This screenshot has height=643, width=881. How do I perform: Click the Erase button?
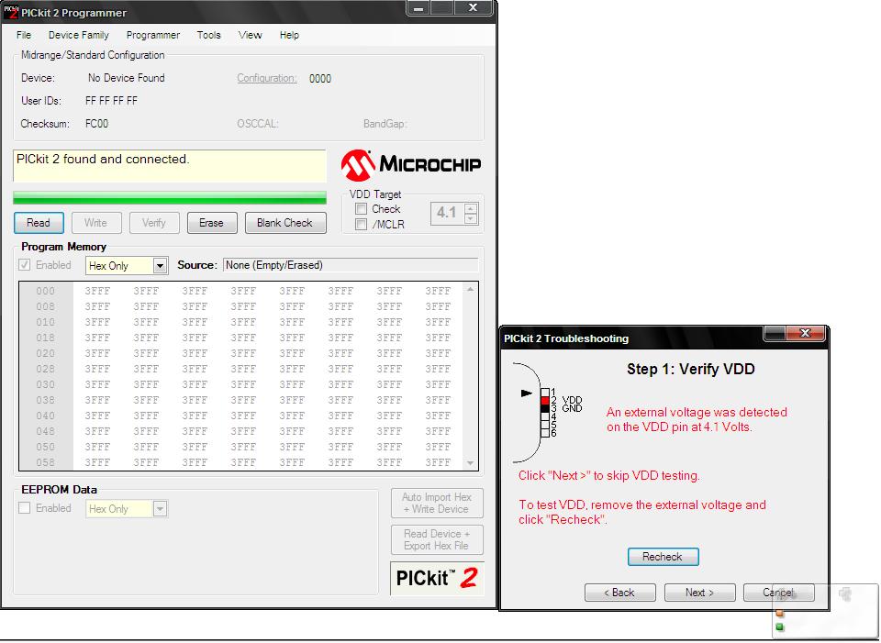pyautogui.click(x=212, y=222)
